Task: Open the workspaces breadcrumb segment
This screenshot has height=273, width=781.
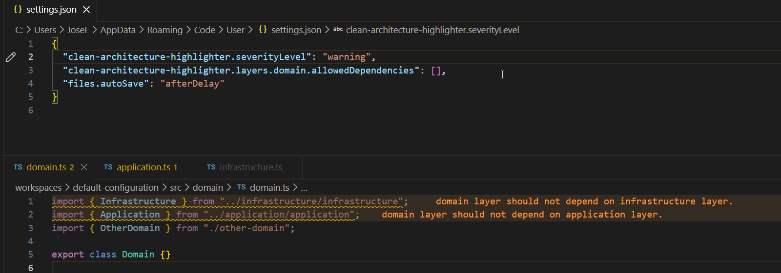Action: coord(39,188)
